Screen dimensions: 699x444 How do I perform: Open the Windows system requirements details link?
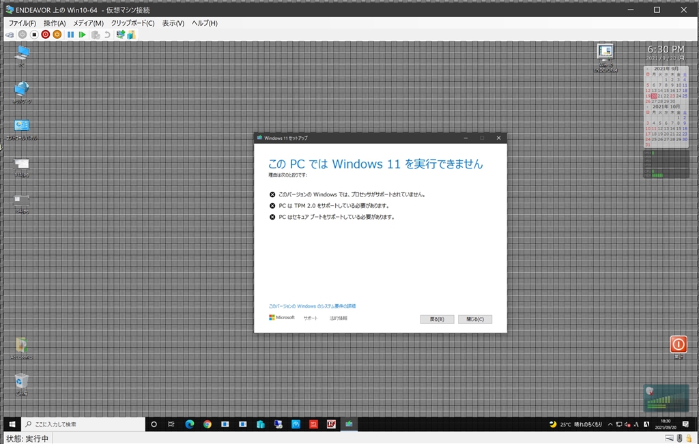(312, 306)
